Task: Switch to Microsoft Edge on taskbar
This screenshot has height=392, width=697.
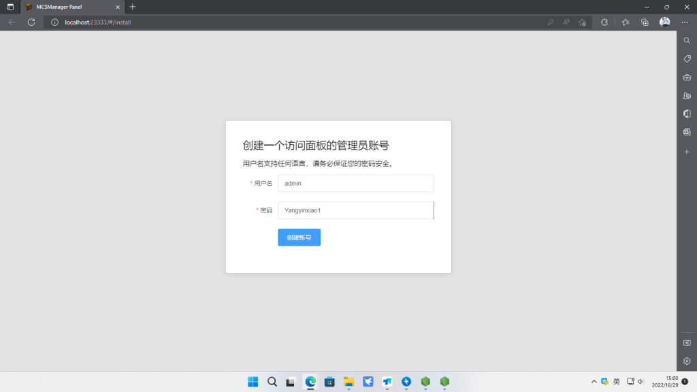Action: (310, 382)
